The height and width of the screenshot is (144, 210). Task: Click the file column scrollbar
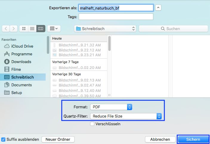pyautogui.click(x=109, y=43)
